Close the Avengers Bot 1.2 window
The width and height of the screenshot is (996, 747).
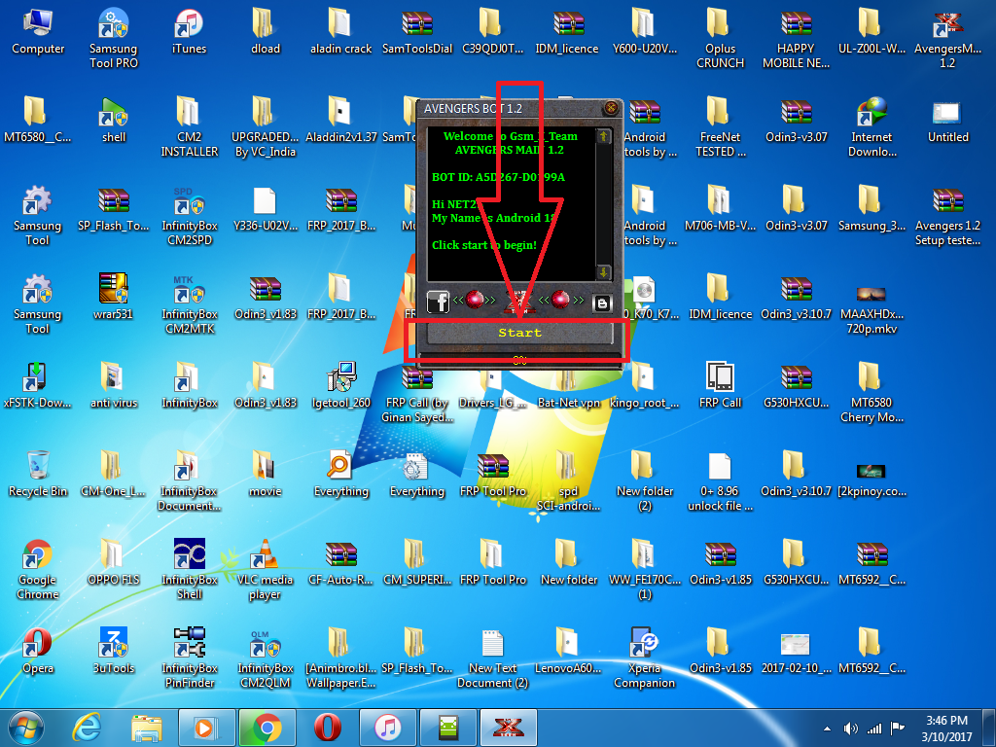(611, 108)
